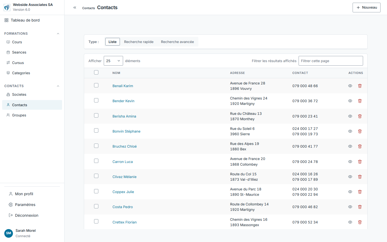Switch to Recherche rapide

tap(139, 42)
